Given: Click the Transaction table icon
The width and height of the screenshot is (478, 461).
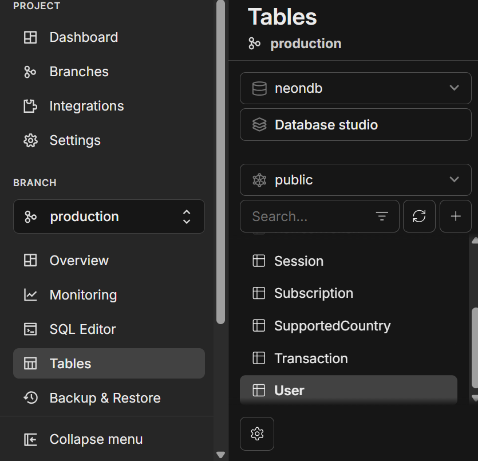Looking at the screenshot, I should pos(259,358).
